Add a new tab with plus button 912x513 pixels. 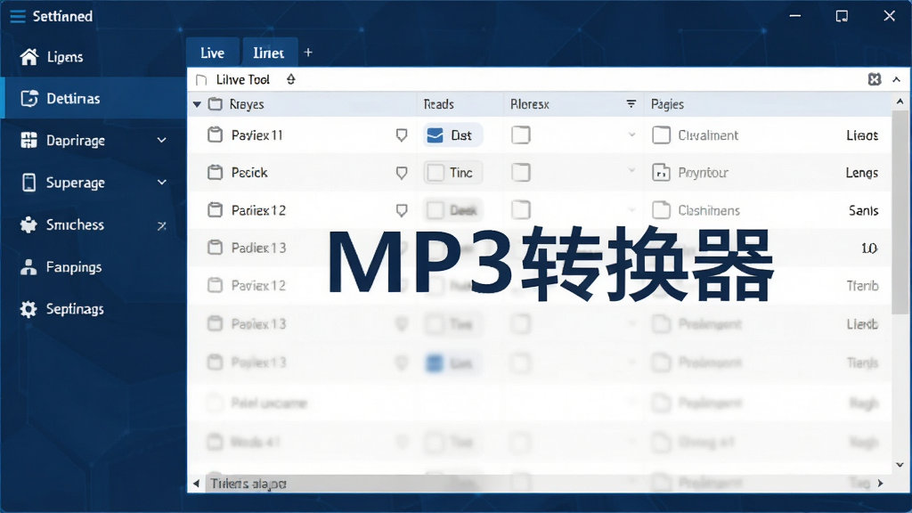[x=308, y=53]
